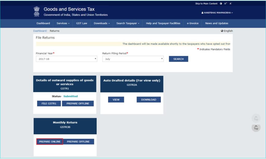Increase font size with A+ icon
Image resolution: width=266 pixels, height=159 pixels.
pyautogui.click(x=225, y=4)
